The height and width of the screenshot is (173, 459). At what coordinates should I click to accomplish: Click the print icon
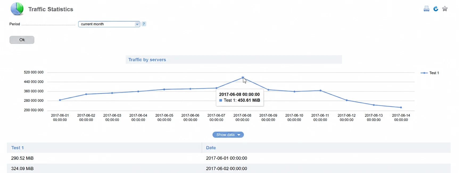(426, 9)
